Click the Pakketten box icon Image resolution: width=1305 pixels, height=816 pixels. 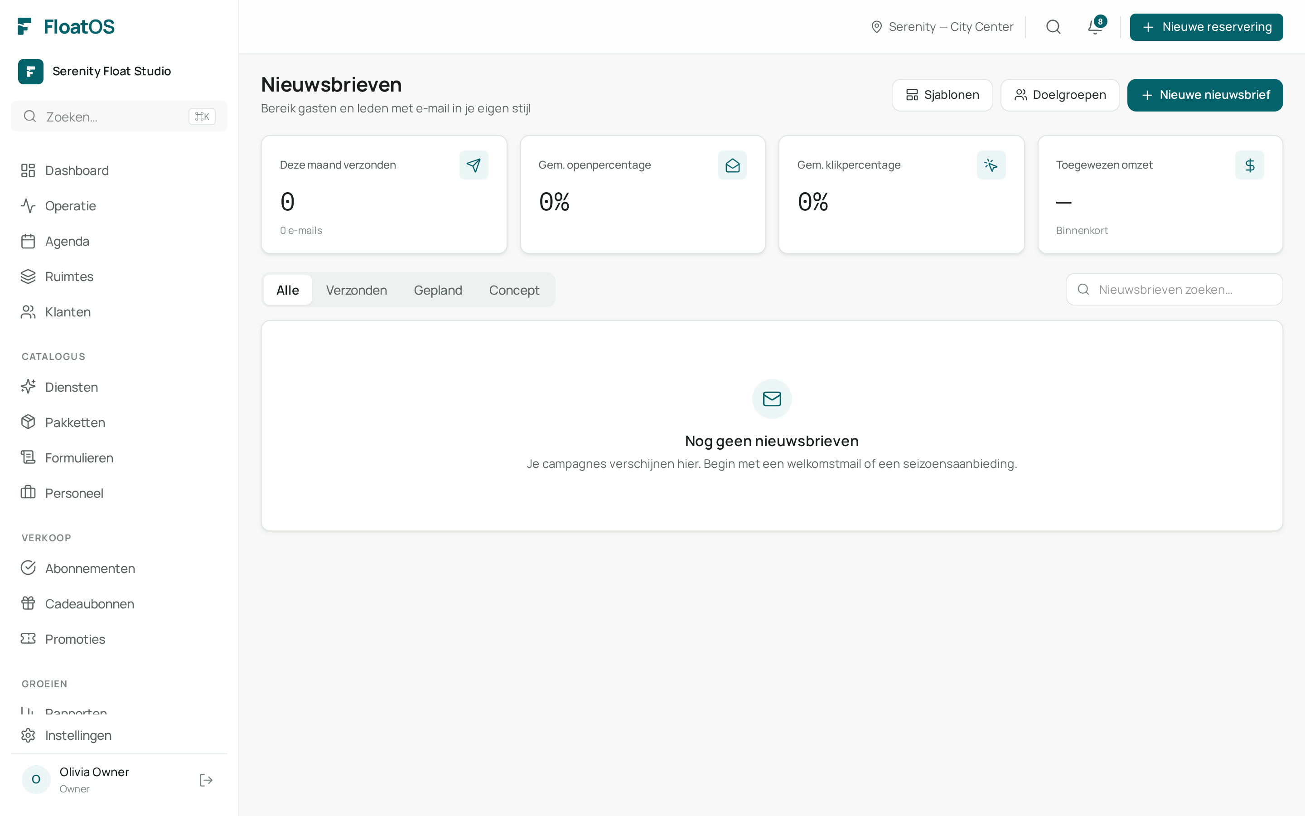coord(28,423)
